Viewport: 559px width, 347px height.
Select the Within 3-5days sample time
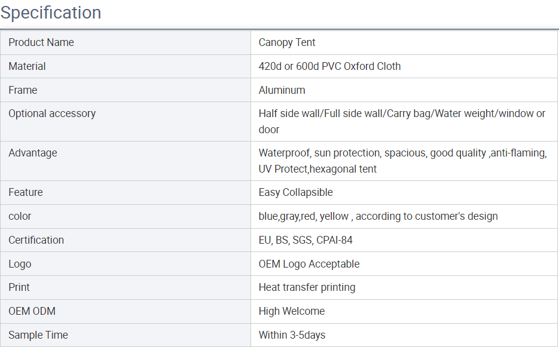(x=292, y=335)
